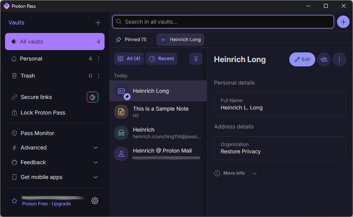Open the settings gear icon
This screenshot has height=217, width=353.
click(95, 201)
